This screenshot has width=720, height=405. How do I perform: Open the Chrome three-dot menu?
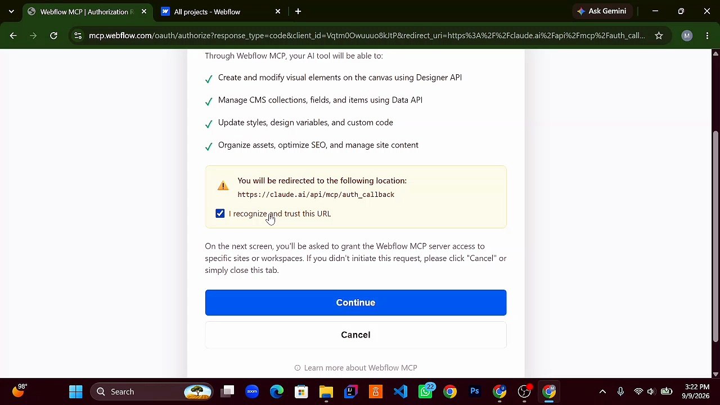(707, 35)
